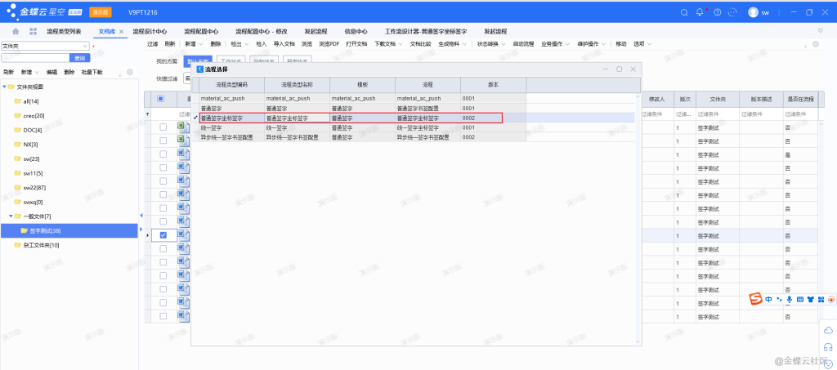Switch to 工作流设计器-普通签字坐标签字 tab
This screenshot has width=837, height=370.
coord(426,32)
